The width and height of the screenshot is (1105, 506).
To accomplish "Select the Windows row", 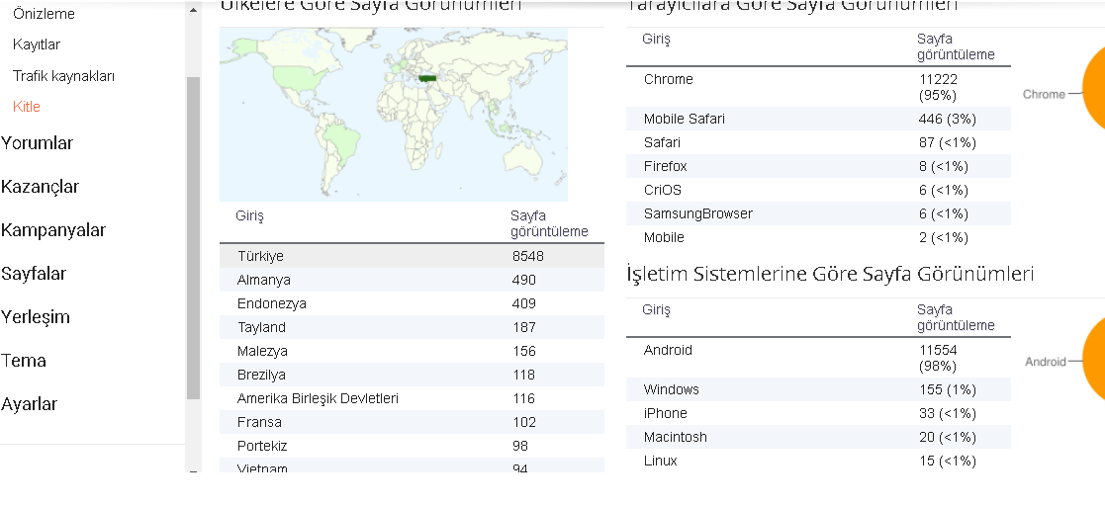I will point(818,389).
